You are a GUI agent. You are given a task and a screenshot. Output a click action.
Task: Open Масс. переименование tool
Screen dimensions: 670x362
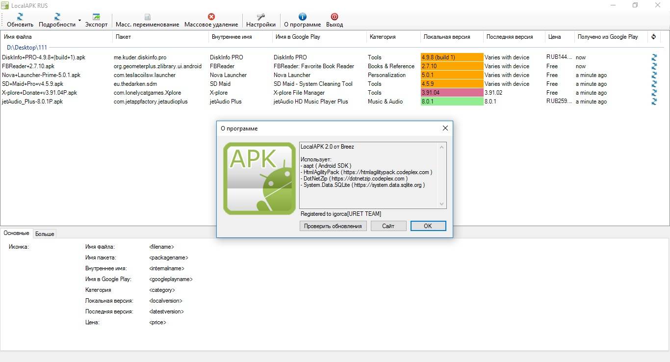[x=147, y=20]
